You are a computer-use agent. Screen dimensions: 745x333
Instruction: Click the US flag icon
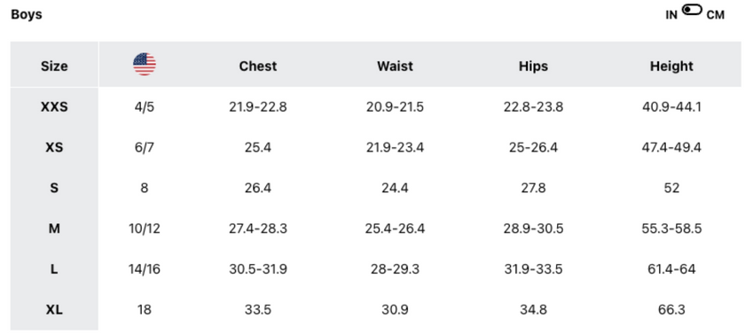(145, 65)
